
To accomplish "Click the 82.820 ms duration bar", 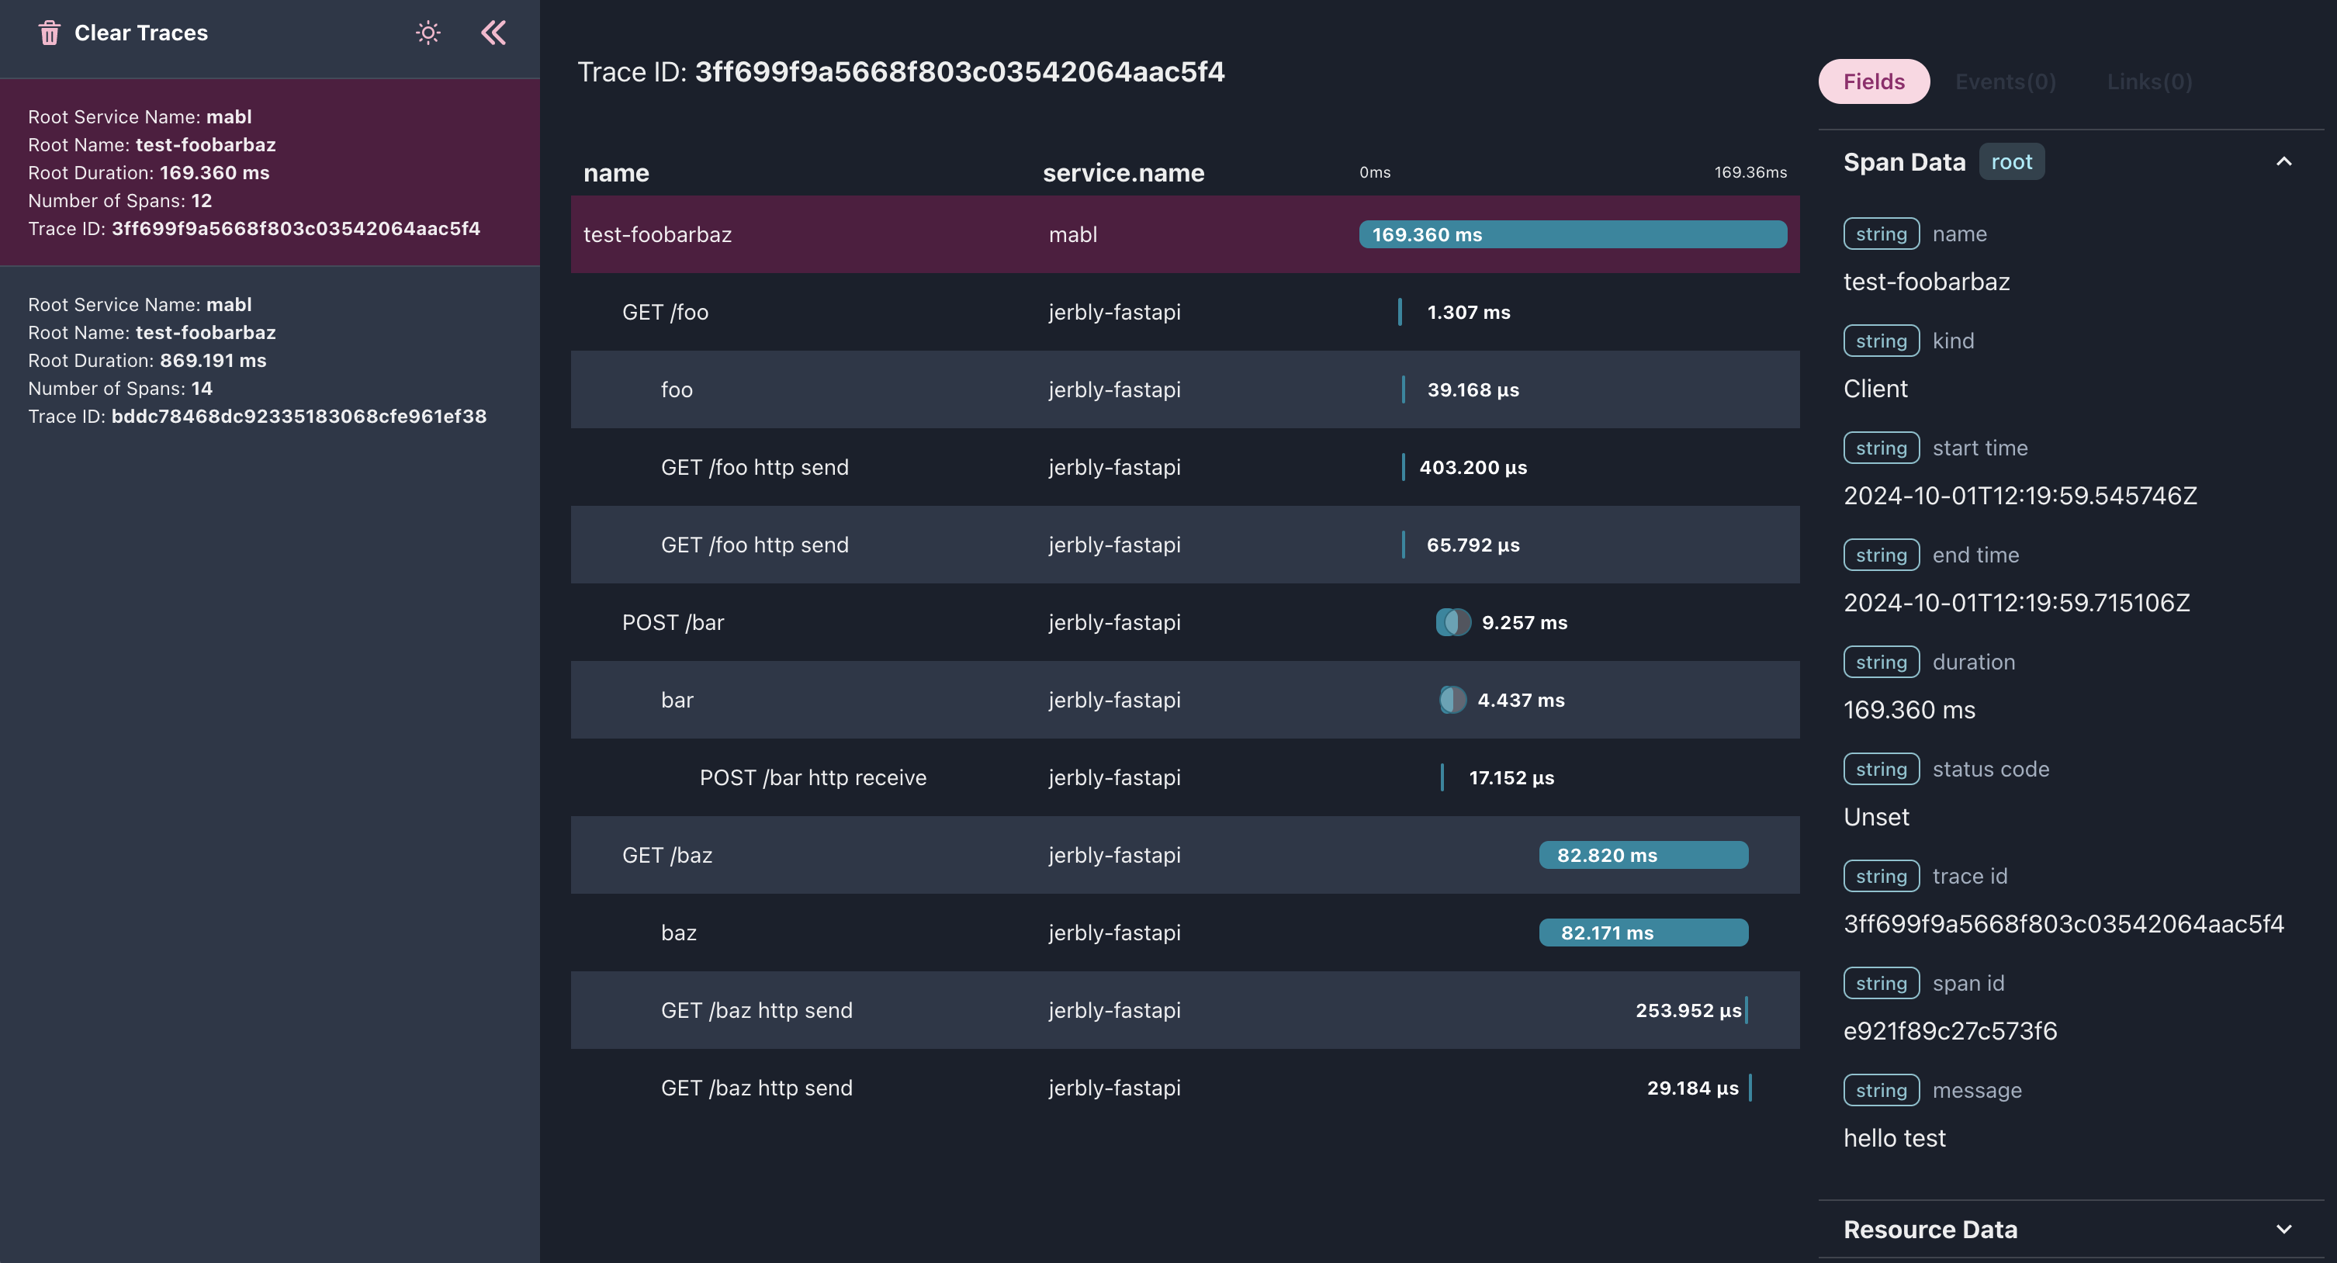I will click(x=1643, y=856).
